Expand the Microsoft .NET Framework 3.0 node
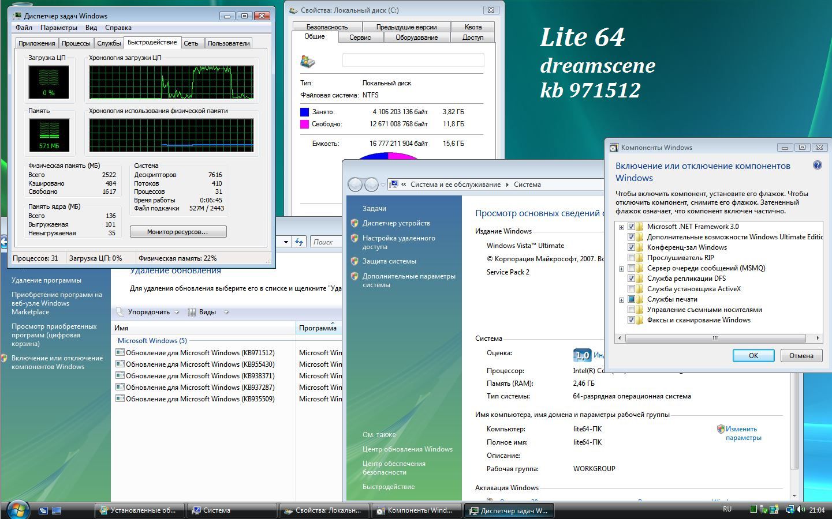This screenshot has width=832, height=519. click(x=621, y=227)
